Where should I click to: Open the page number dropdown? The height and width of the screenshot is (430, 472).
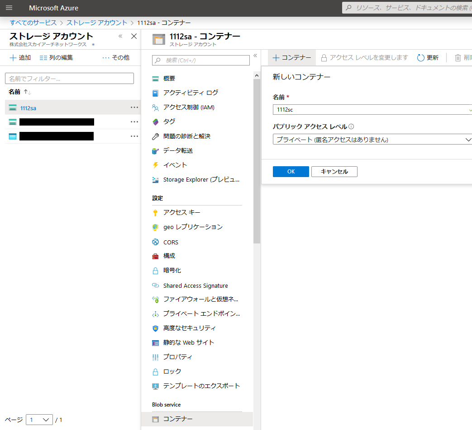pos(39,420)
